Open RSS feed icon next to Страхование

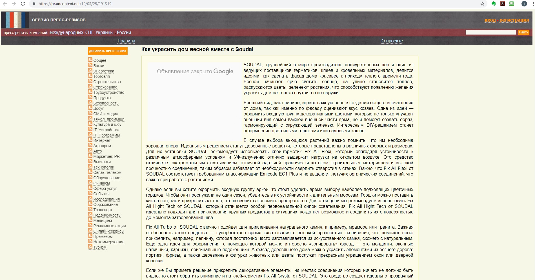tap(90, 86)
